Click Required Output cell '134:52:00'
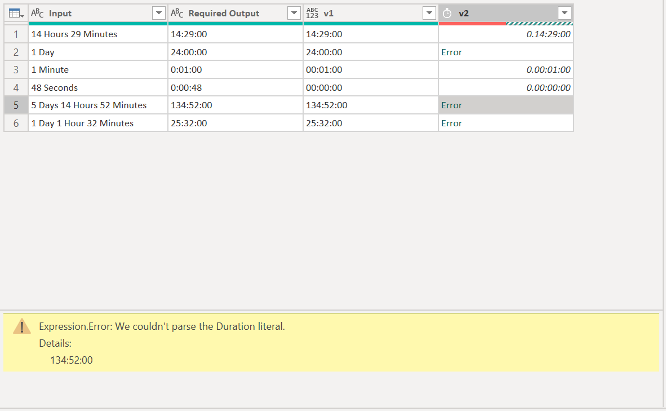The image size is (666, 411). click(x=236, y=105)
